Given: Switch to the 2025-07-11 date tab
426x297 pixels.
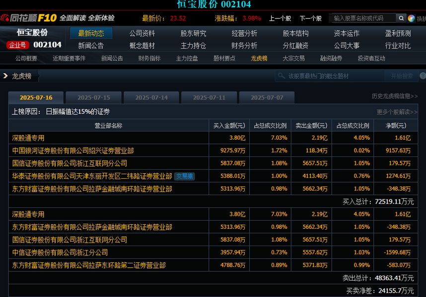Looking at the screenshot, I should click(x=209, y=98).
